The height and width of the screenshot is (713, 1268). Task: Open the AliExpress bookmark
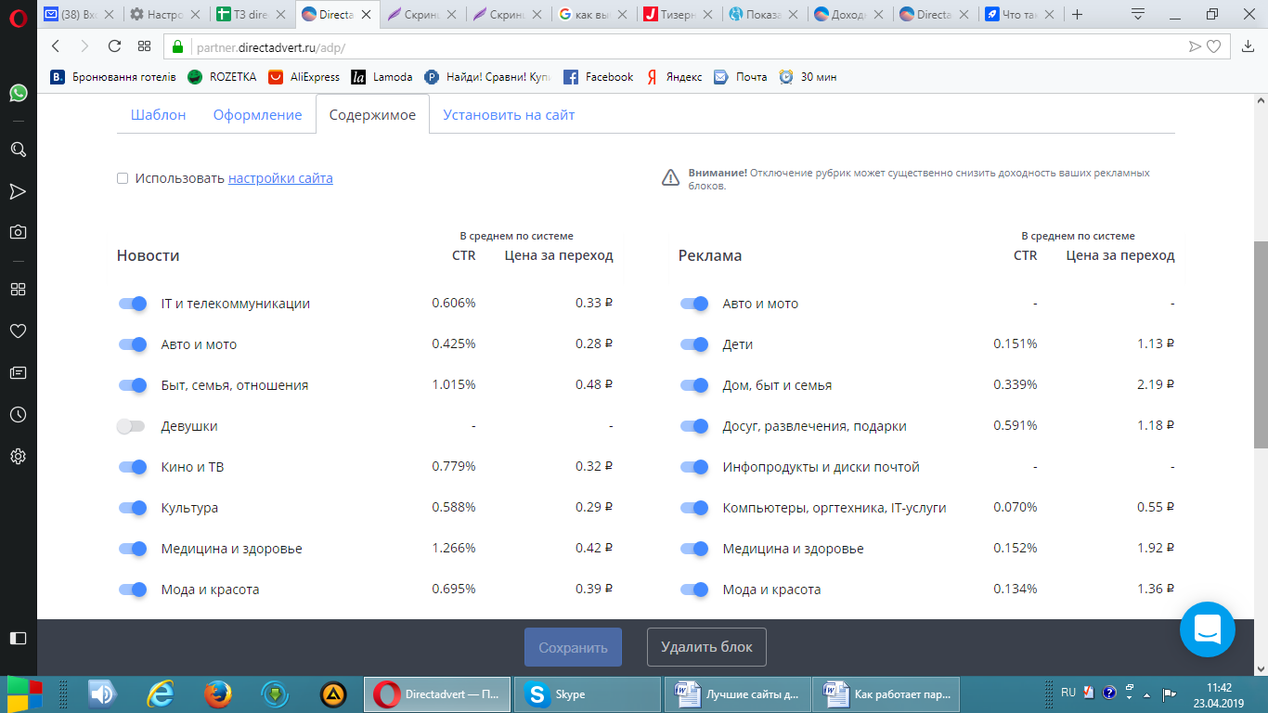pyautogui.click(x=304, y=77)
